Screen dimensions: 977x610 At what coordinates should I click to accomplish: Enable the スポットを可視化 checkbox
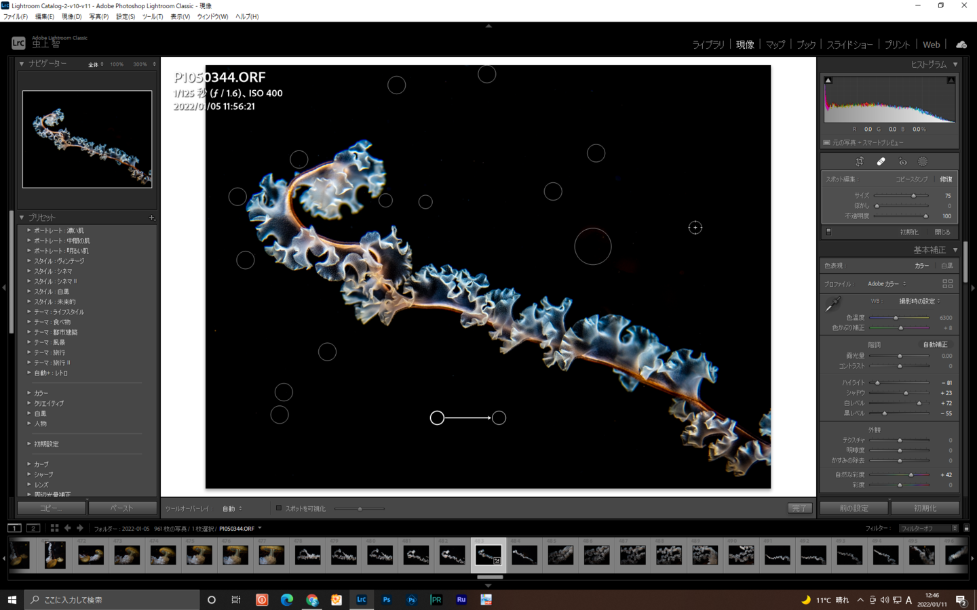279,508
